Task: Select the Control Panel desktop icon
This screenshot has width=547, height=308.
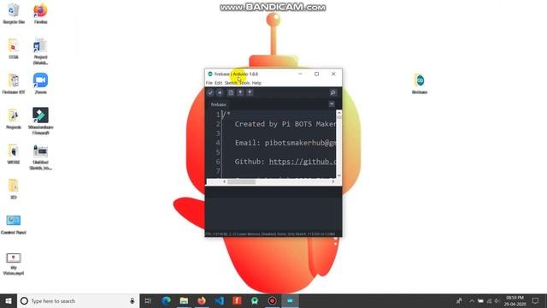Action: click(x=14, y=224)
